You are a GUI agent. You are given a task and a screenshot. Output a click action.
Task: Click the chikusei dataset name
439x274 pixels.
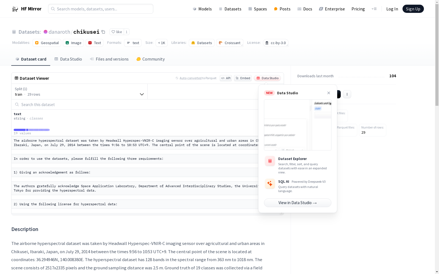coord(86,32)
